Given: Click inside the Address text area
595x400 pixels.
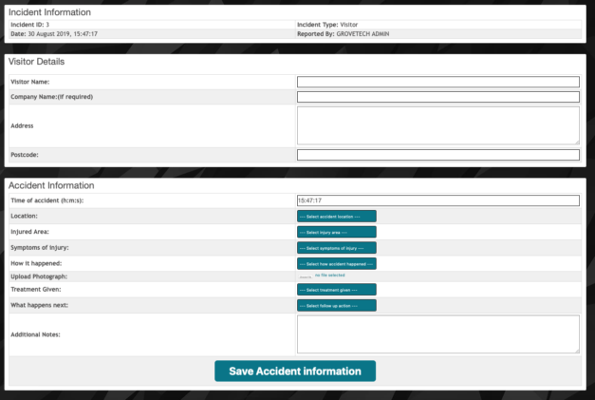Looking at the screenshot, I should click(437, 124).
